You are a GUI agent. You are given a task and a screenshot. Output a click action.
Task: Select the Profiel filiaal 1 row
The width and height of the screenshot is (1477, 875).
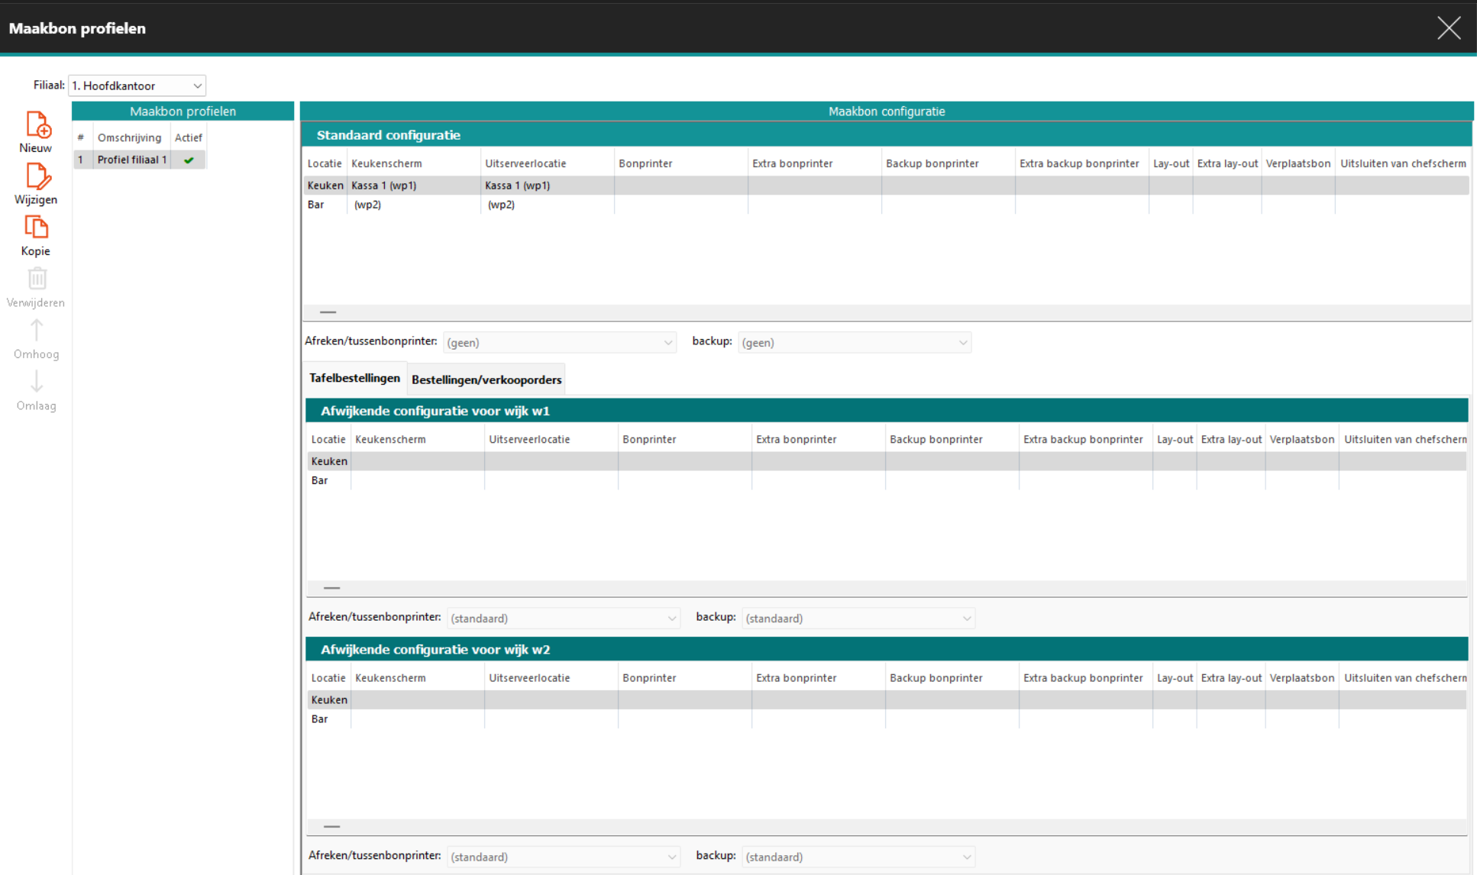pos(131,160)
